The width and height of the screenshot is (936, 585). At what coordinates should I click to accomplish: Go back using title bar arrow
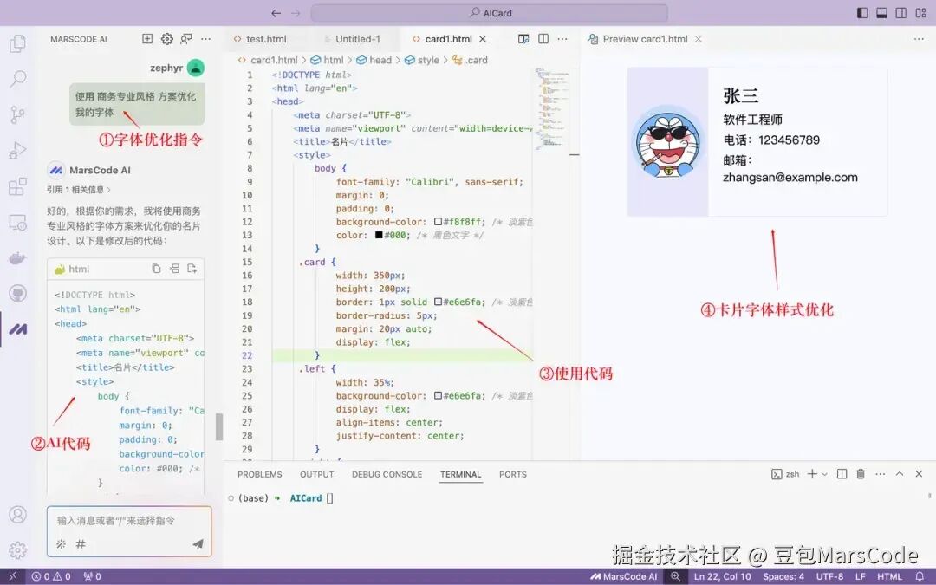click(276, 13)
